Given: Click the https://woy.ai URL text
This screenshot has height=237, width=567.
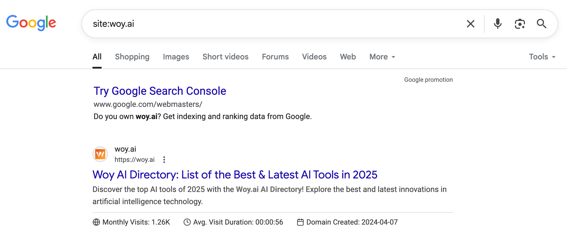Looking at the screenshot, I should point(135,160).
